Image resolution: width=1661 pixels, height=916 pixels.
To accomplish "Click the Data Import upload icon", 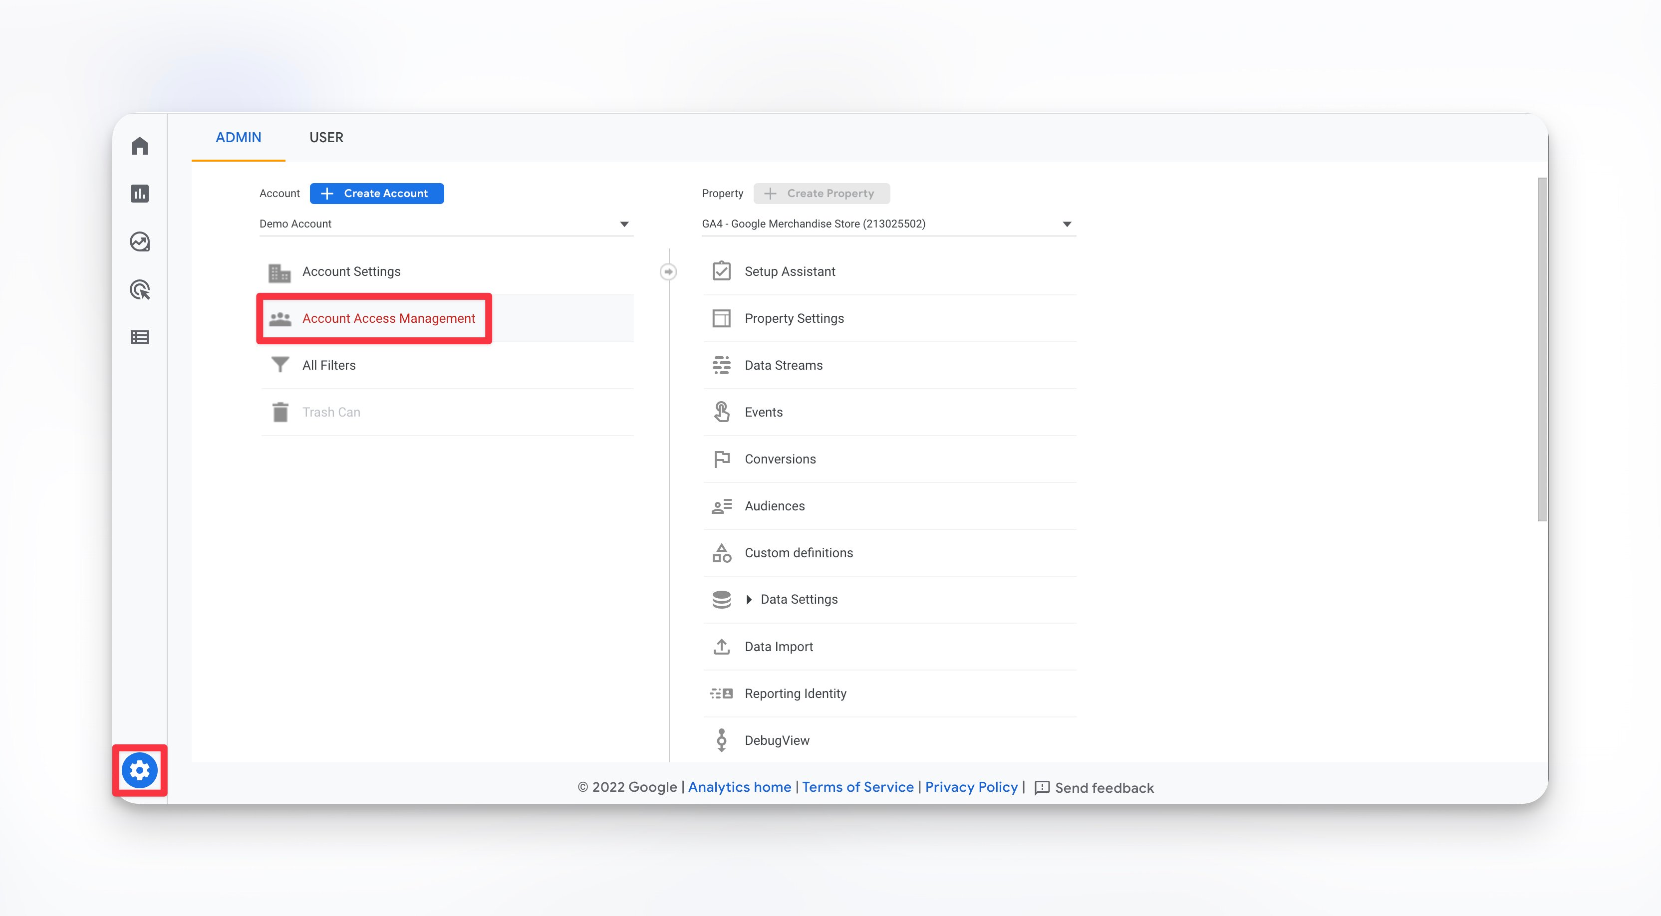I will coord(722,647).
